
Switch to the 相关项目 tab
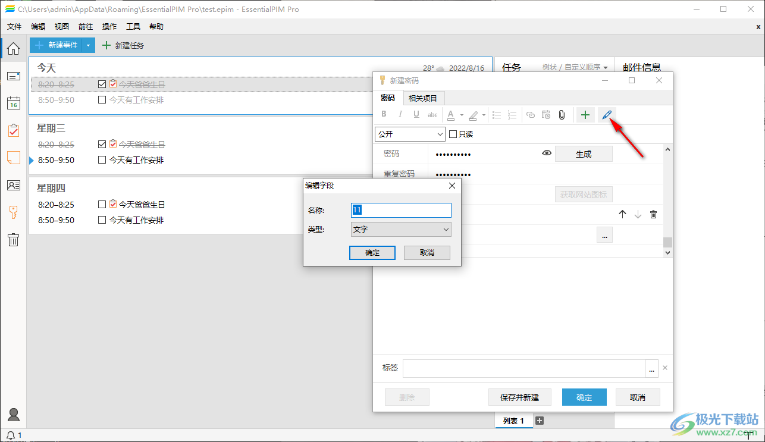pyautogui.click(x=423, y=98)
